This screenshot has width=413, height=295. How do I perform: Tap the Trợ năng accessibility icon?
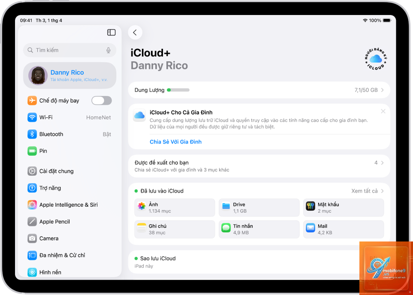(32, 188)
